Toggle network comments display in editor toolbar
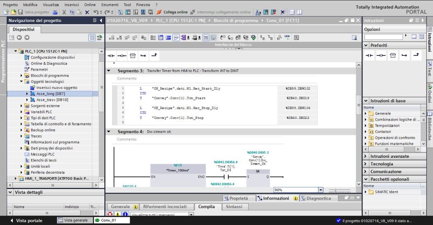 (x=206, y=38)
